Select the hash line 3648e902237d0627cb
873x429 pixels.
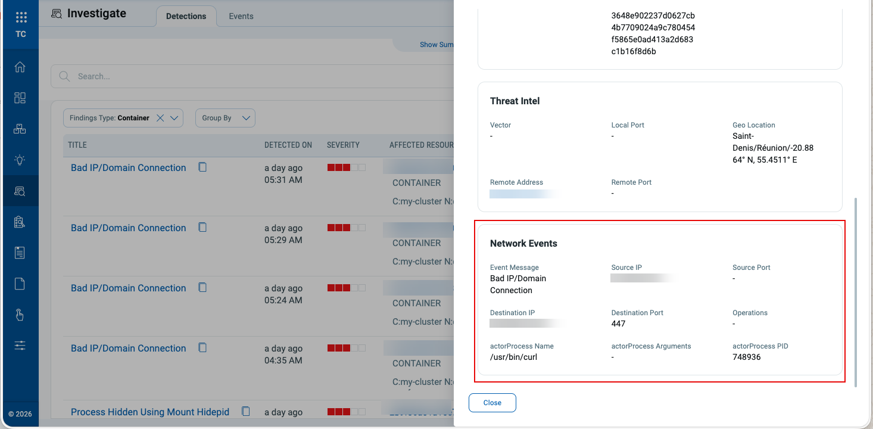(x=653, y=15)
